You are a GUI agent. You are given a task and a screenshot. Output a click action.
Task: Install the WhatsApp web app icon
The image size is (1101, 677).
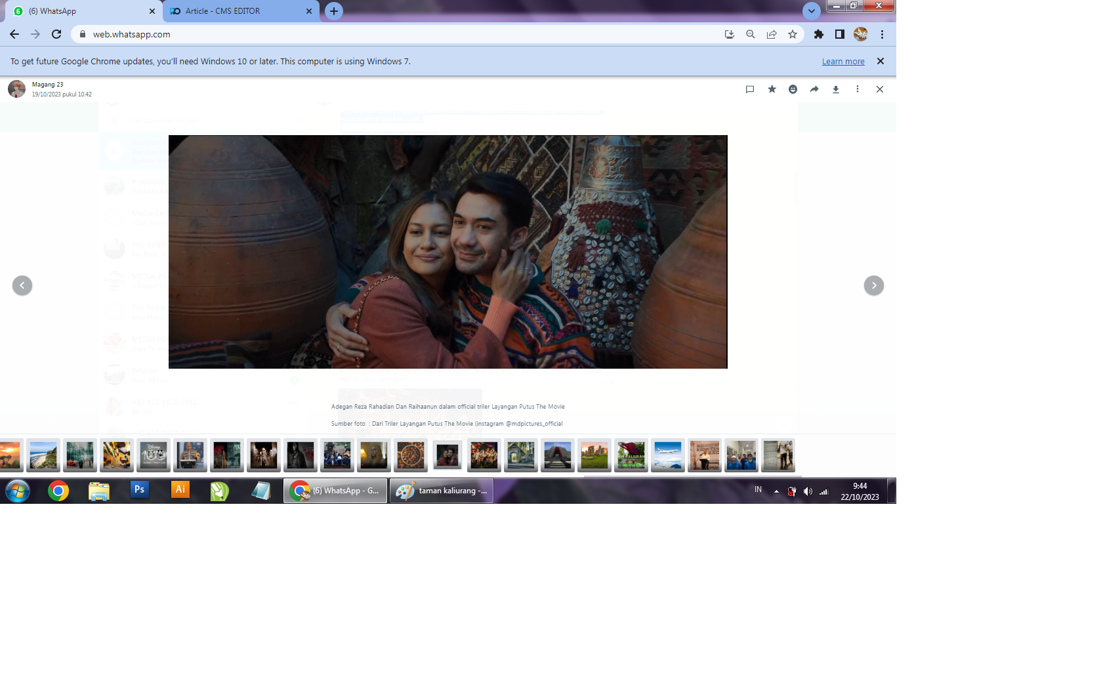click(x=729, y=34)
